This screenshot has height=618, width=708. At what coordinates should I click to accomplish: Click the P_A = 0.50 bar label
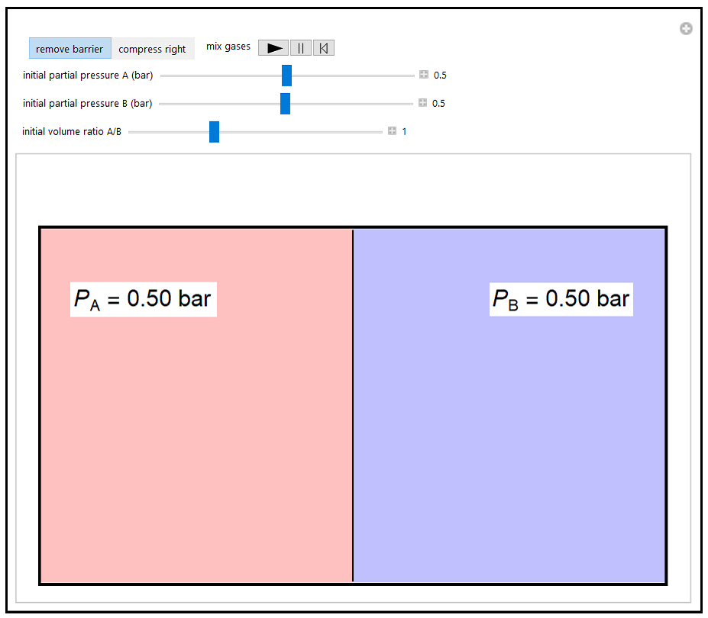[x=143, y=298]
